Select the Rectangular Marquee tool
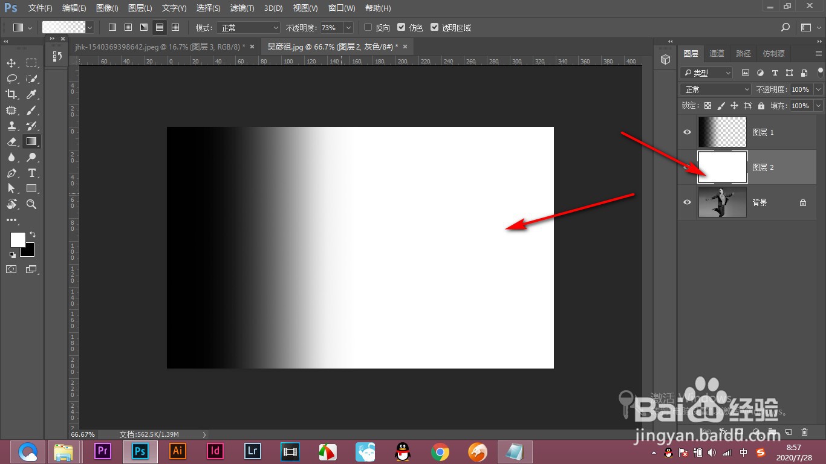826x464 pixels. [x=31, y=63]
